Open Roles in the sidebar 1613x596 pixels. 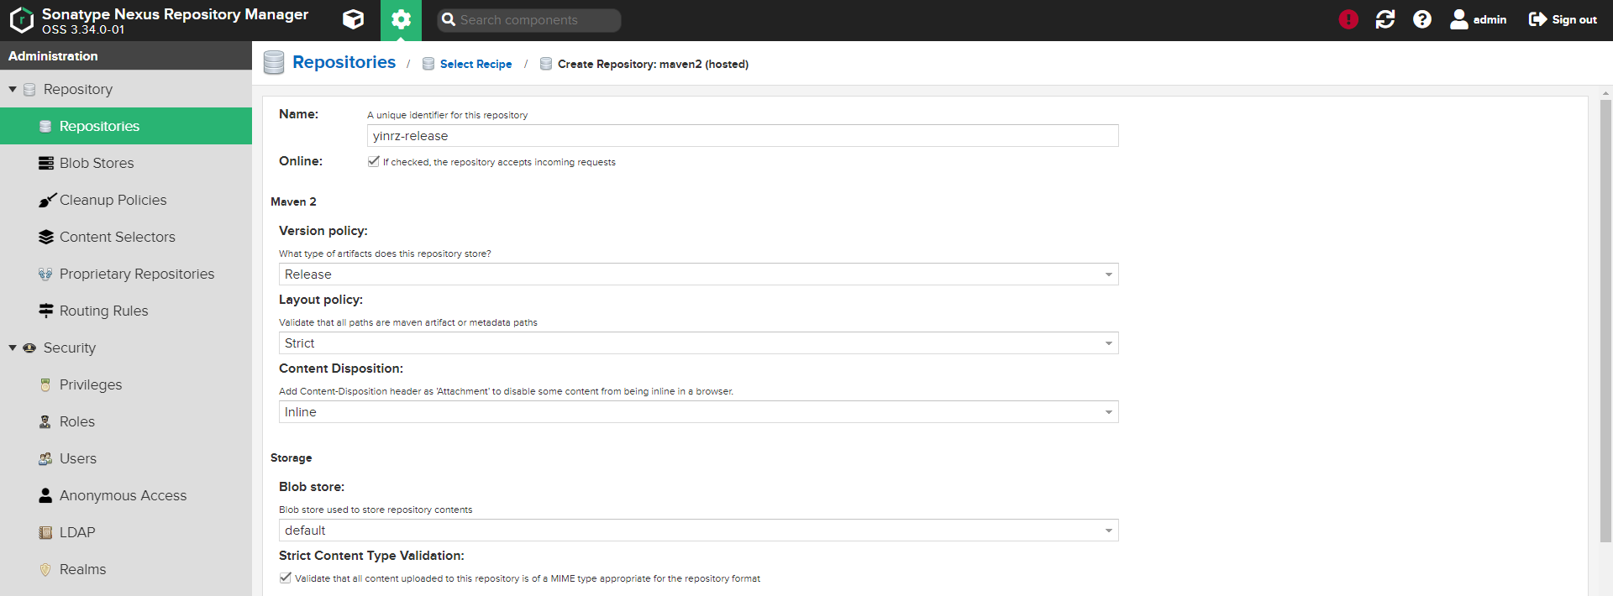[126, 421]
